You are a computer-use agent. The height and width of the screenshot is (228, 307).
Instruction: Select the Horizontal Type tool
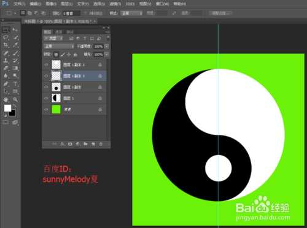15,84
